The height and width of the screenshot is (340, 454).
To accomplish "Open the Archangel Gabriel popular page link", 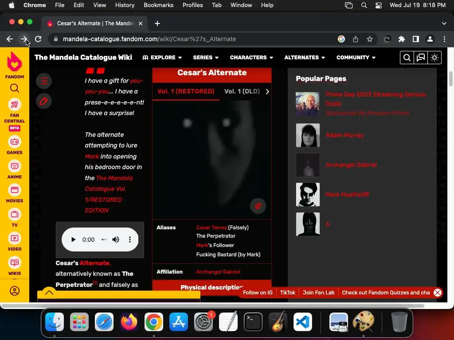I will coord(351,165).
